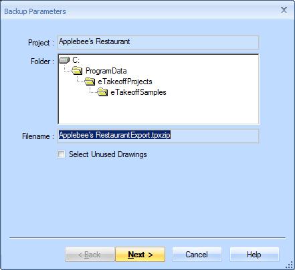295x270 pixels.
Task: Click the Cancel button
Action: 197,254
